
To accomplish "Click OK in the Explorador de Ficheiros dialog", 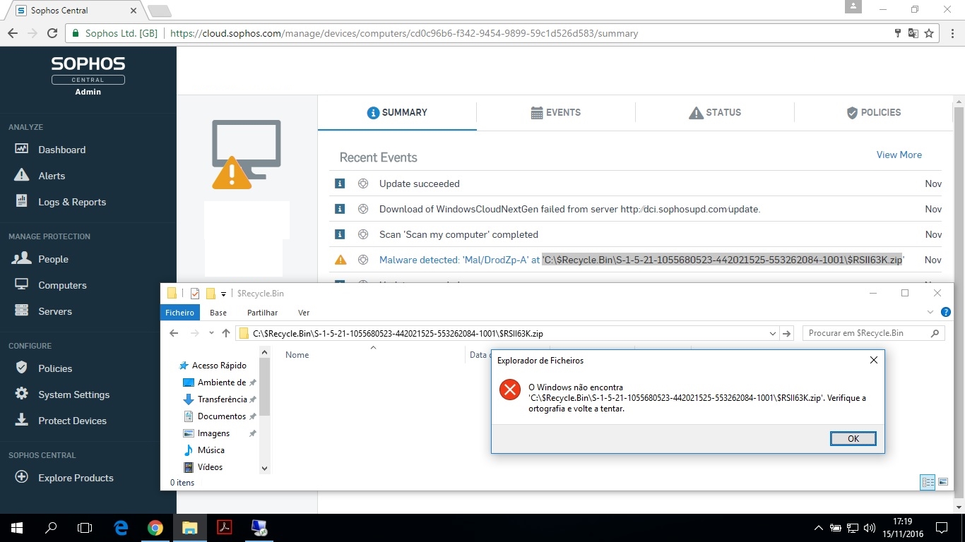I will click(853, 438).
